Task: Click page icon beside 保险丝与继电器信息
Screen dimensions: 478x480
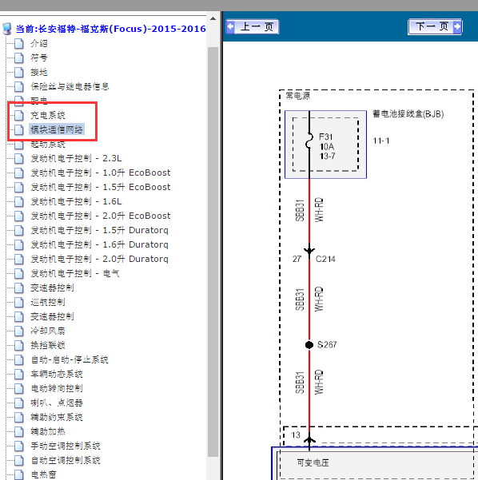Action: [x=19, y=86]
